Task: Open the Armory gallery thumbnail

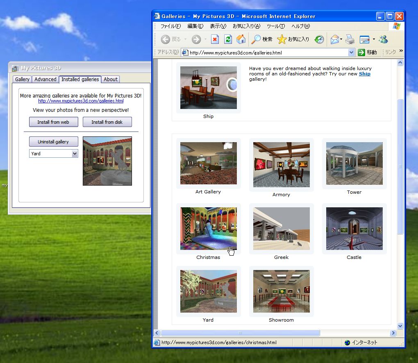Action: pos(282,165)
